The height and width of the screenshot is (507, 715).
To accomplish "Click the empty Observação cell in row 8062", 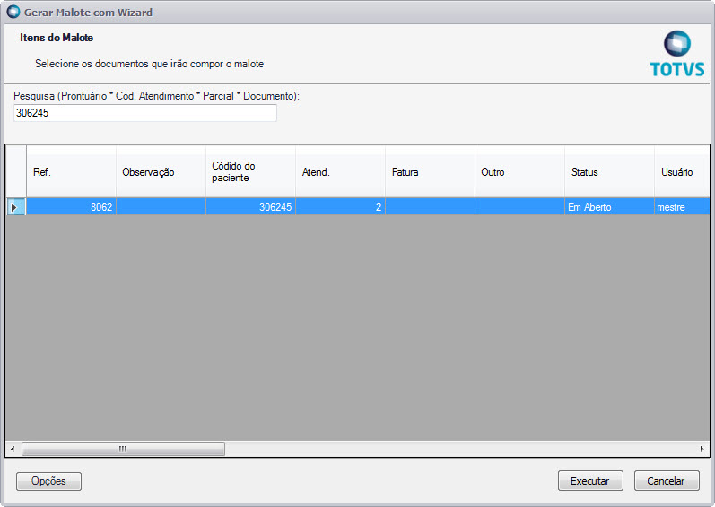I will click(x=161, y=207).
